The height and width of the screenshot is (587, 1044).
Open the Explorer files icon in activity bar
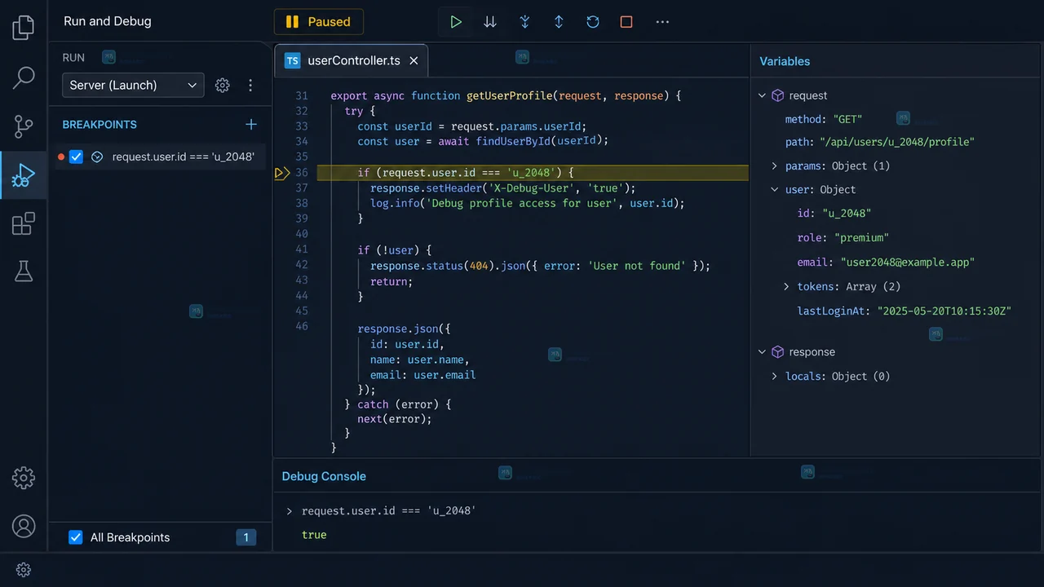24,28
